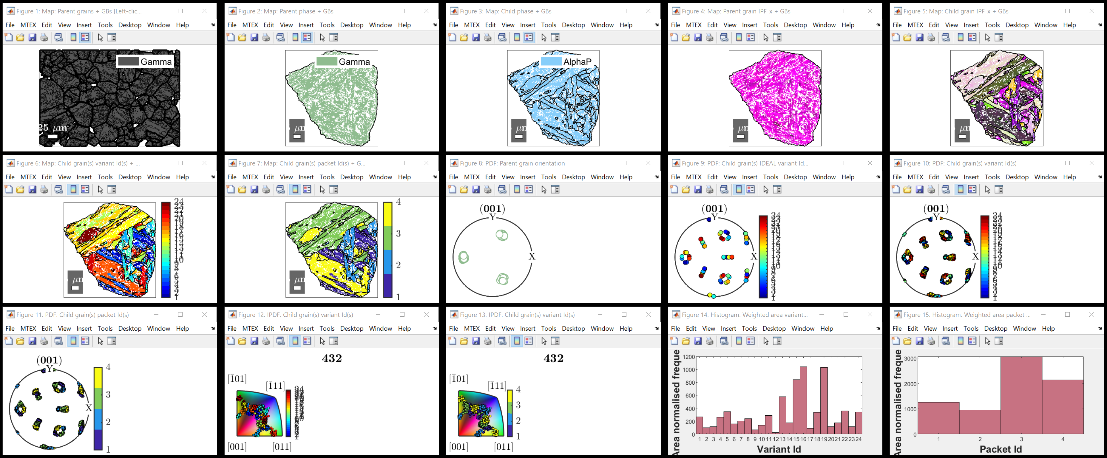Click New Figure icon in Figure 1
The height and width of the screenshot is (458, 1107).
(9, 38)
